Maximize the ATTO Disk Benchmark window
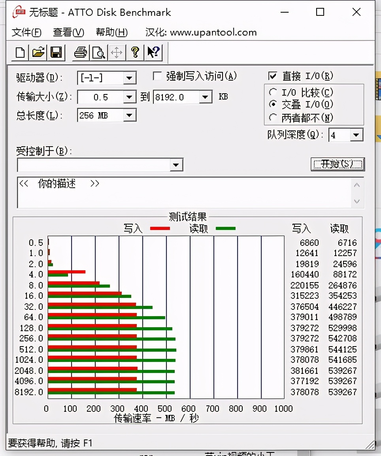 click(320, 12)
